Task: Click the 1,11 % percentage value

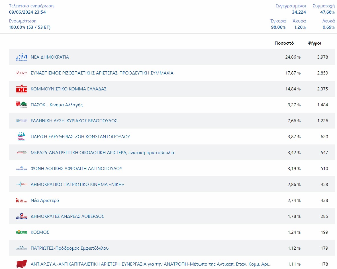Action: (294, 264)
